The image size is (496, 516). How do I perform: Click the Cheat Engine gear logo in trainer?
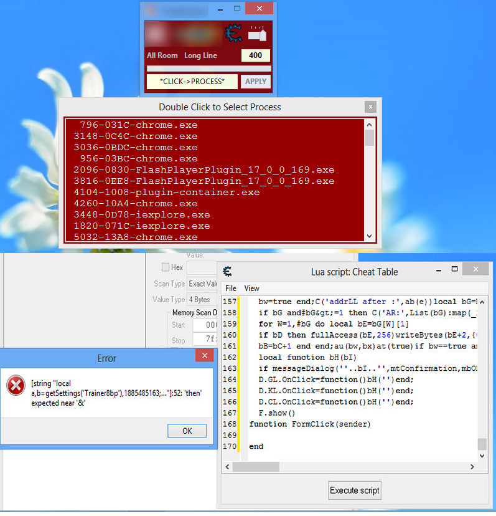coord(234,33)
